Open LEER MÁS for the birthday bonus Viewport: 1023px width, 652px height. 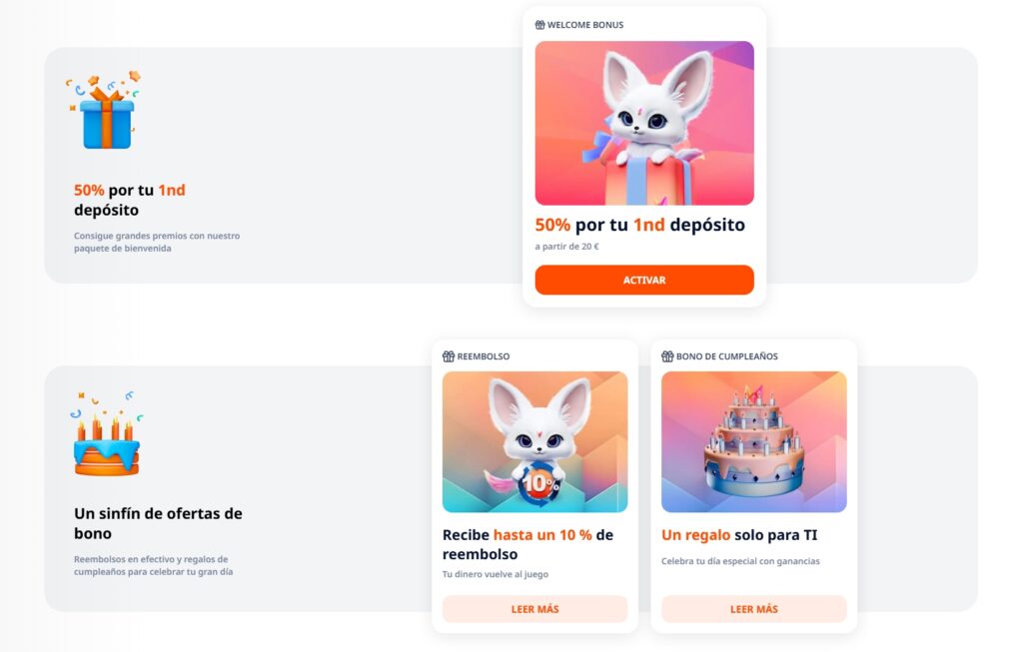(x=753, y=609)
